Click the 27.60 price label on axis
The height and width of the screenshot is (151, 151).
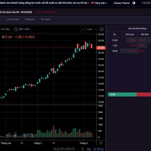101,48
